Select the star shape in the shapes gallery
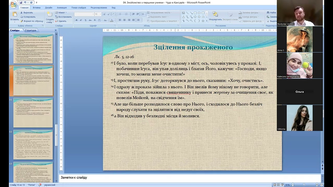Screen dimensions: 333x187 tap(203, 21)
